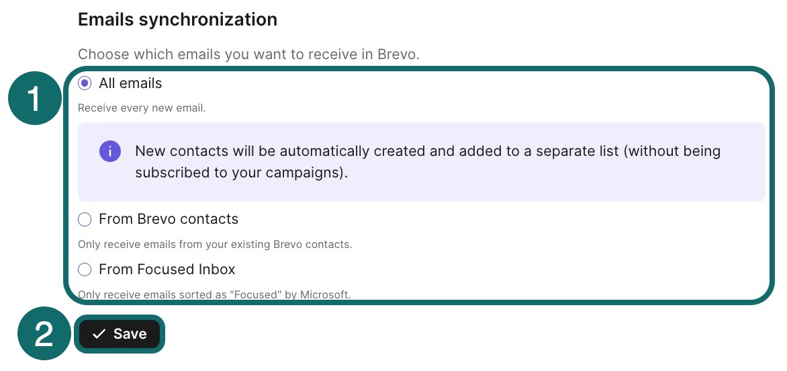The image size is (787, 371).
Task: Click 'Only receive emails from existing Brevo contacts' text
Action: [215, 245]
